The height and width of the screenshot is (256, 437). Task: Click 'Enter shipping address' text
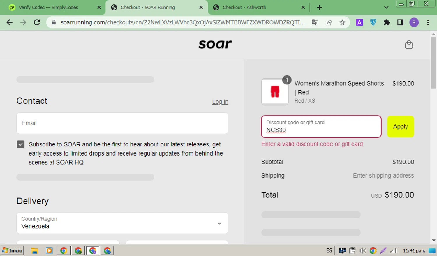click(383, 176)
